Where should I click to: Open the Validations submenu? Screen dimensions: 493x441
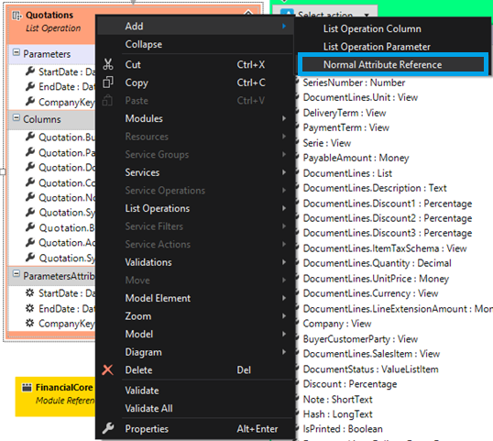coord(195,262)
